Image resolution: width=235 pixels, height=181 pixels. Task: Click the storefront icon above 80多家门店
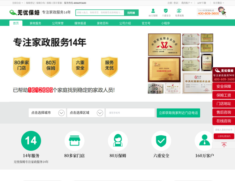tap(74, 140)
